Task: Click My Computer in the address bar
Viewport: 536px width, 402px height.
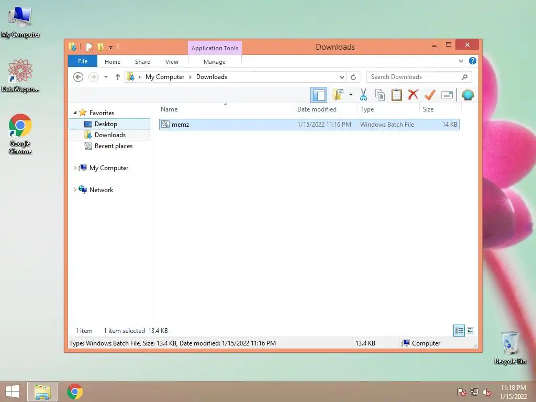Action: tap(165, 77)
